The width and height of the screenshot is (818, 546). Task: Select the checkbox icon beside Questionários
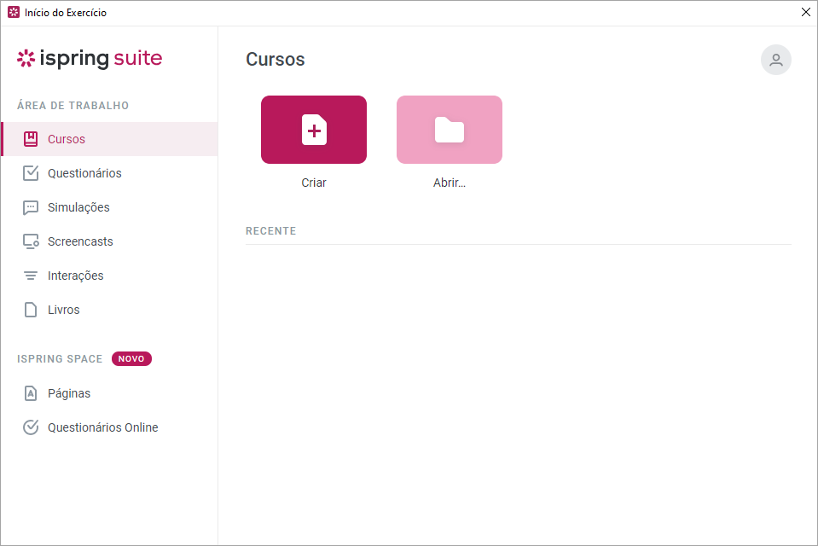pyautogui.click(x=31, y=173)
